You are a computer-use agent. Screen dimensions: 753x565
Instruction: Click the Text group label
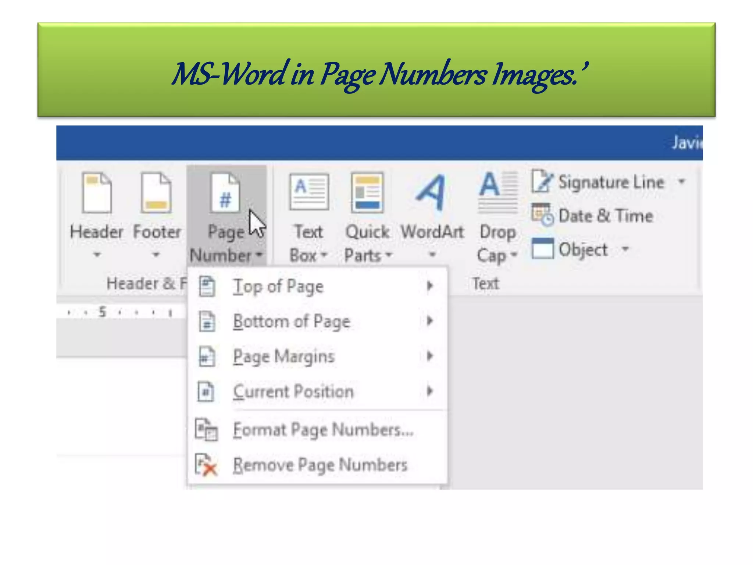(x=486, y=284)
